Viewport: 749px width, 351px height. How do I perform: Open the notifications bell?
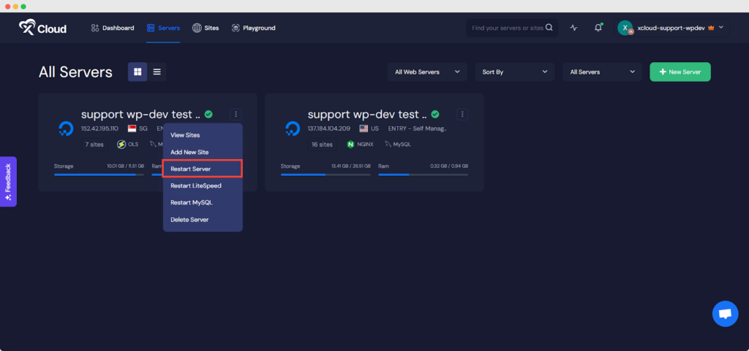tap(598, 28)
